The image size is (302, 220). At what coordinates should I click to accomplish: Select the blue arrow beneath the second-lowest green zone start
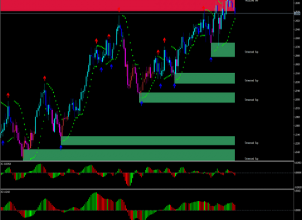pos(61,147)
